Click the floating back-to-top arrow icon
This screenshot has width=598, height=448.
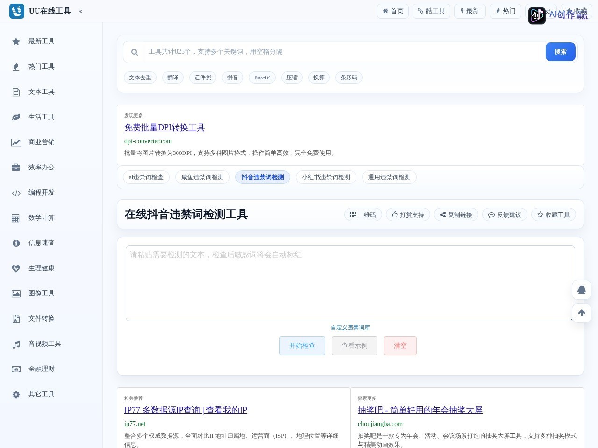tap(582, 313)
